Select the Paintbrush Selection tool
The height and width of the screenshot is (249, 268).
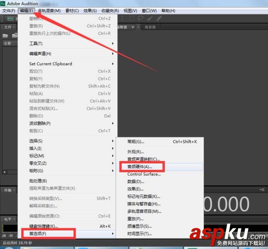pos(150,18)
